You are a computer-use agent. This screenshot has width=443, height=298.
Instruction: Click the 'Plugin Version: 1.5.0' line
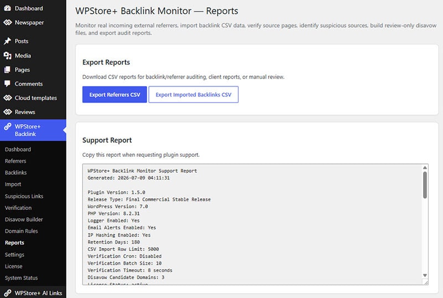click(116, 192)
